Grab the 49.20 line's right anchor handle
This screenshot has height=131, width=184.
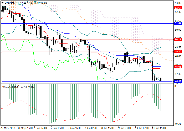click(x=173, y=52)
